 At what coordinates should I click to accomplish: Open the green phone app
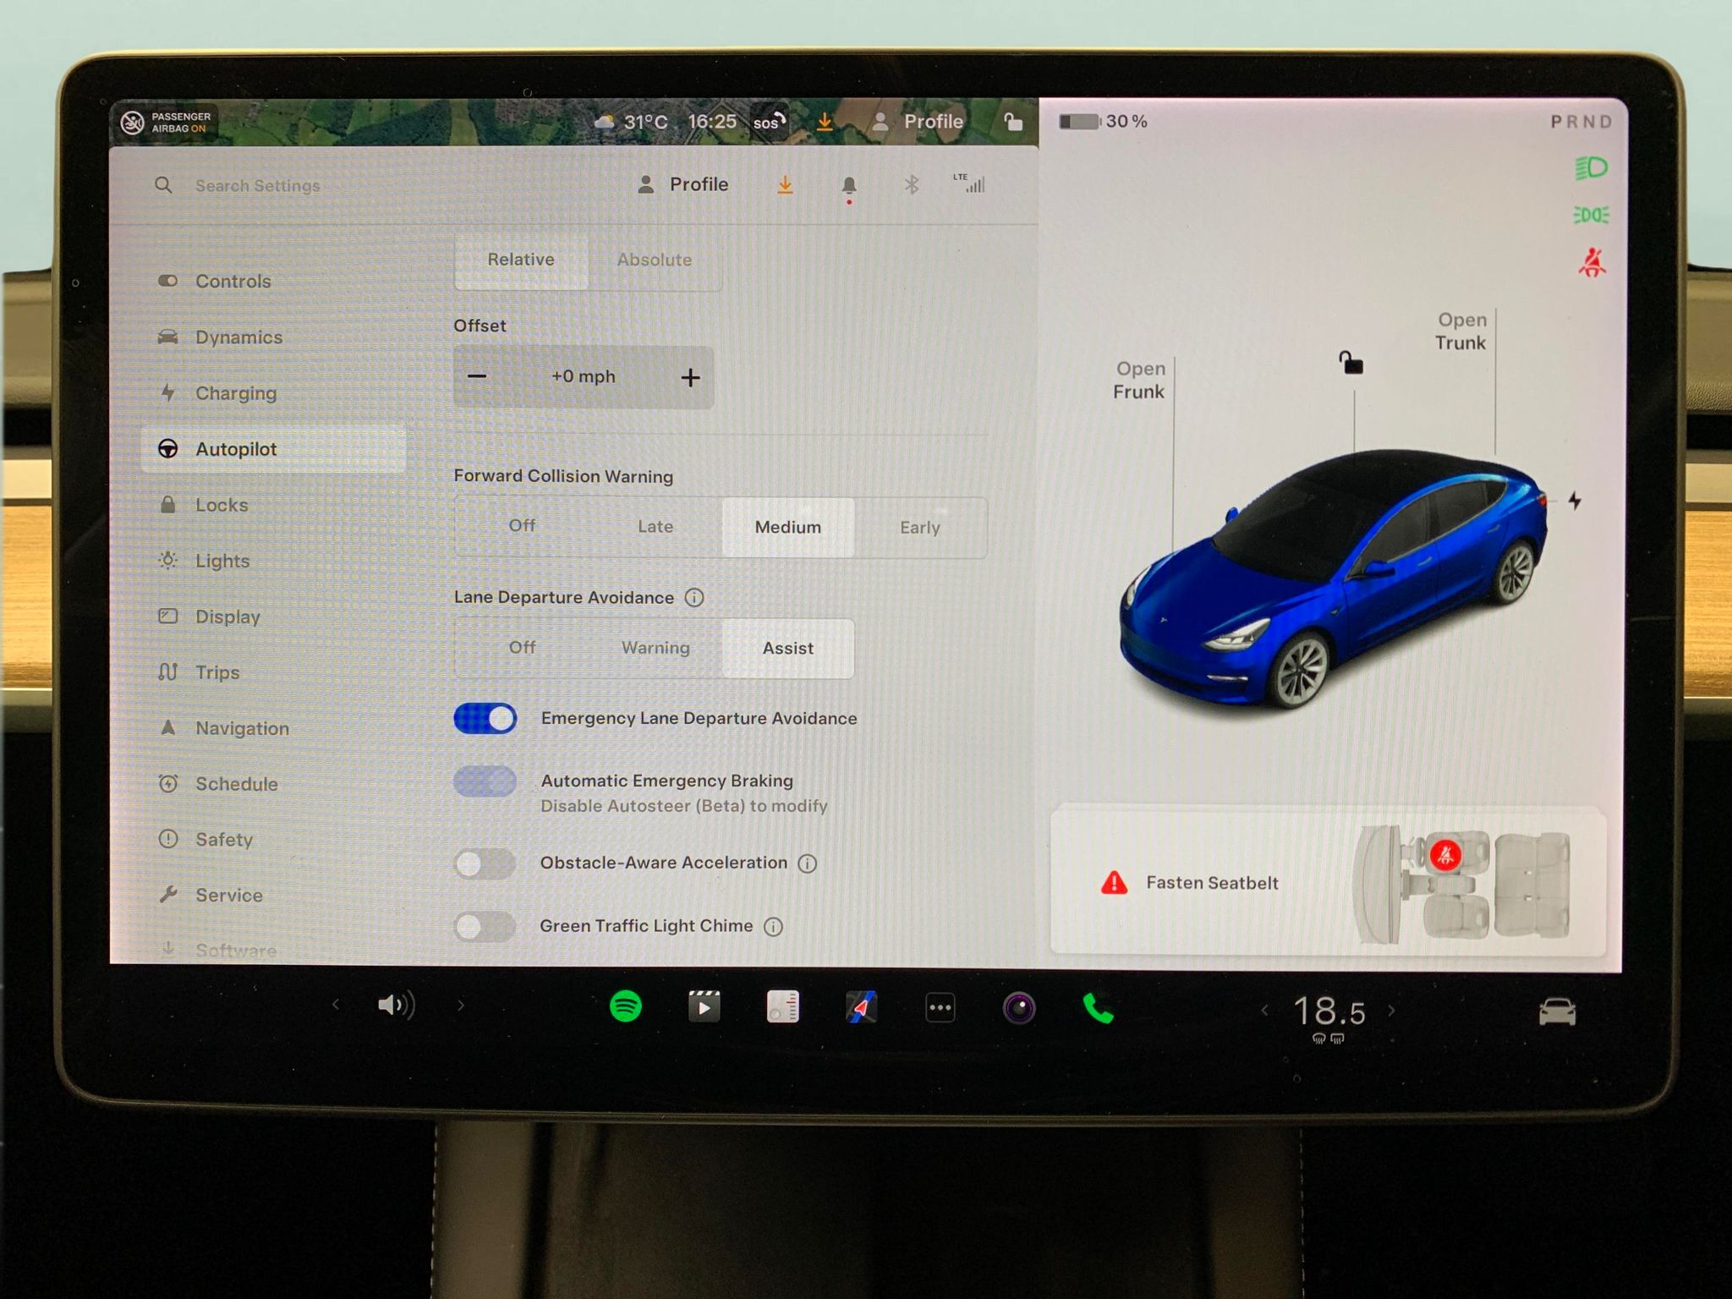click(x=1098, y=1008)
